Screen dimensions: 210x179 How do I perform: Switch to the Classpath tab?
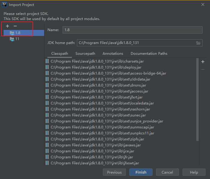click(60, 54)
